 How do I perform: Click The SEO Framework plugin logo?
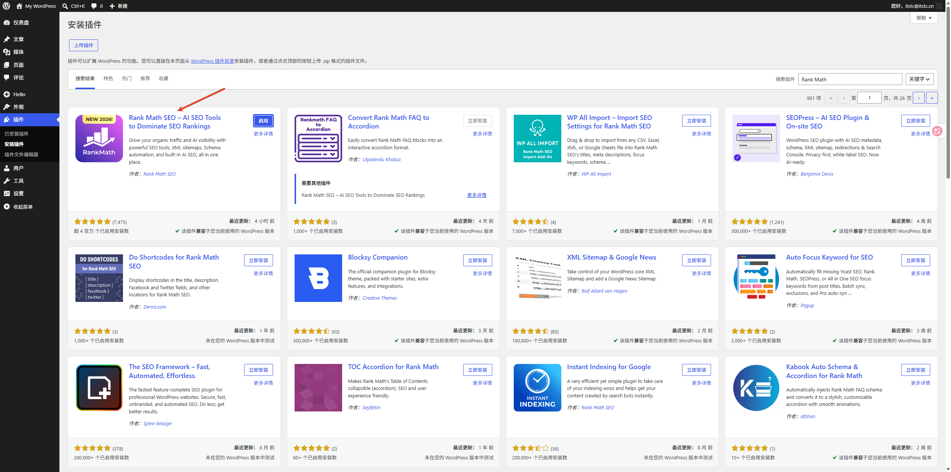(99, 388)
